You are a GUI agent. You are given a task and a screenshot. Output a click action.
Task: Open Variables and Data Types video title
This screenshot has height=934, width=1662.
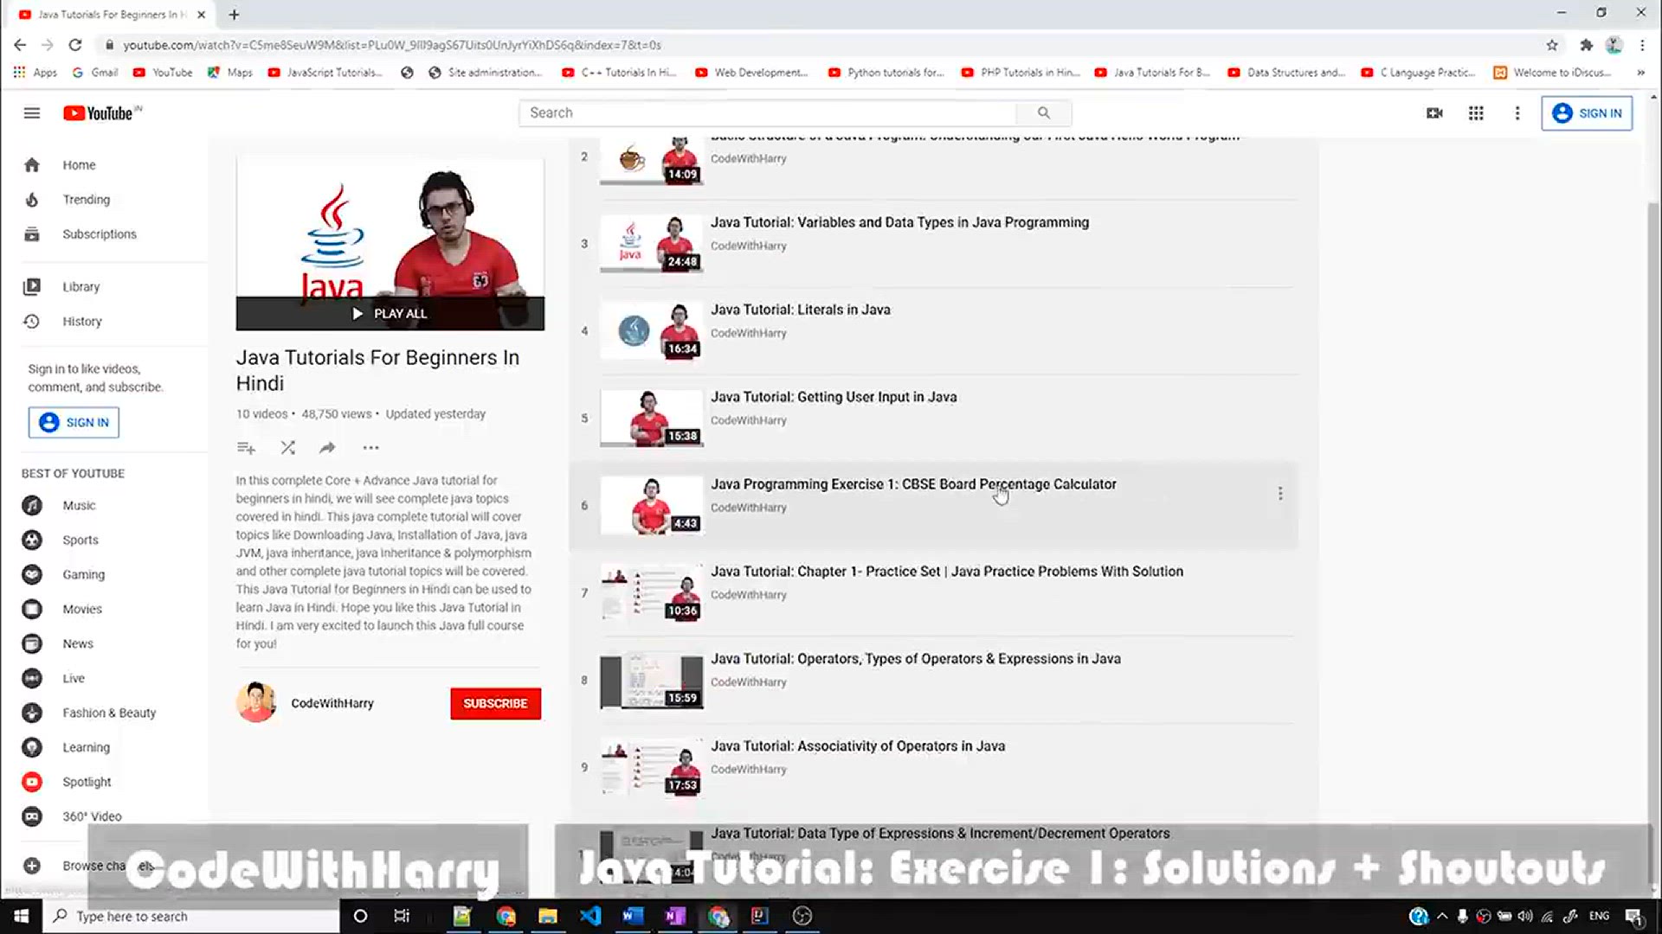(x=899, y=223)
